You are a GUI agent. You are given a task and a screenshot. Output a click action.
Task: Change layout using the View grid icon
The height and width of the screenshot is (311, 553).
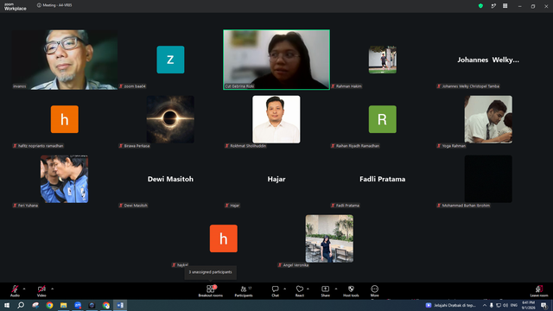[505, 6]
